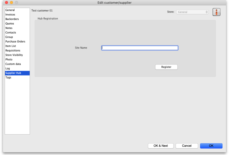Click the orange info icon
This screenshot has height=155, width=229.
point(217,12)
